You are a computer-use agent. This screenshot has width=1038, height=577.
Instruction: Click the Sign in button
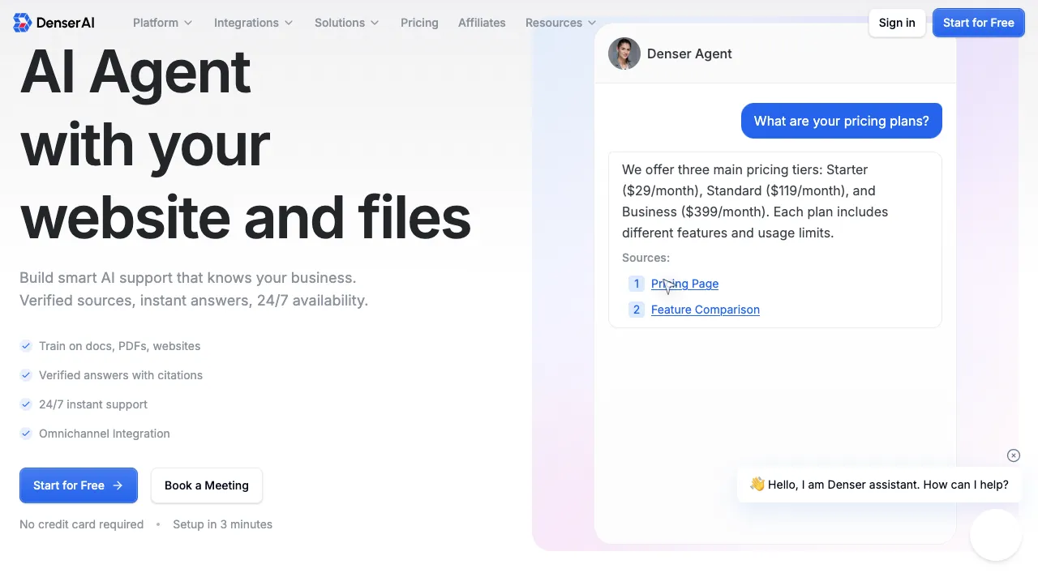(897, 23)
